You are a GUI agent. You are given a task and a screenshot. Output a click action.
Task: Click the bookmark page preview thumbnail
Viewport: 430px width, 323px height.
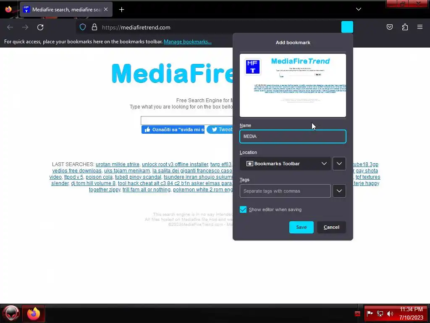coord(293,85)
